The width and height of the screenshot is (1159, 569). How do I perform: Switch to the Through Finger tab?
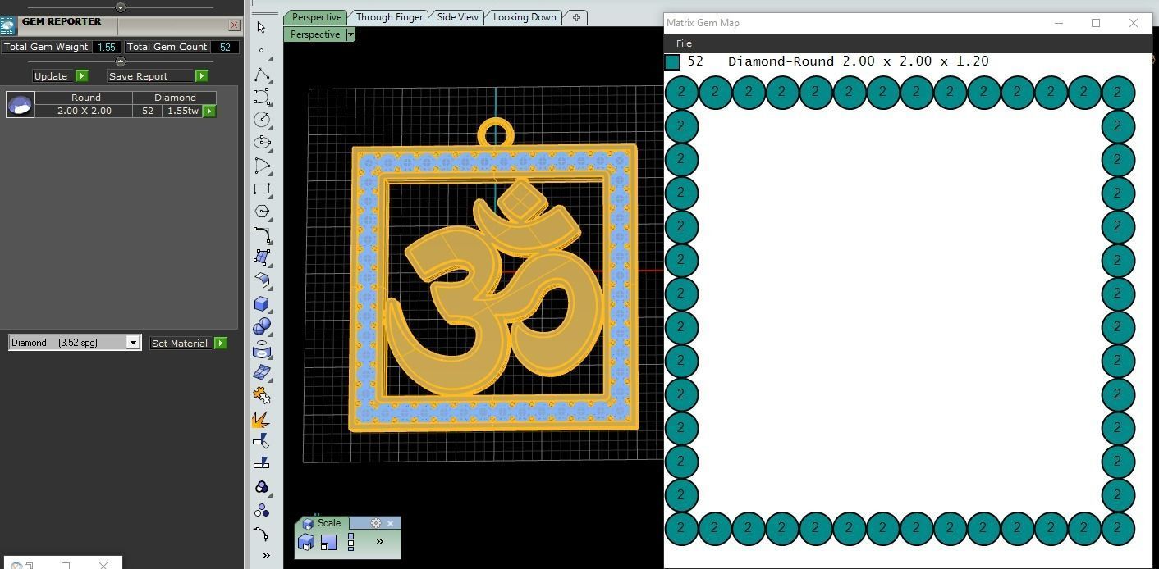click(x=390, y=17)
